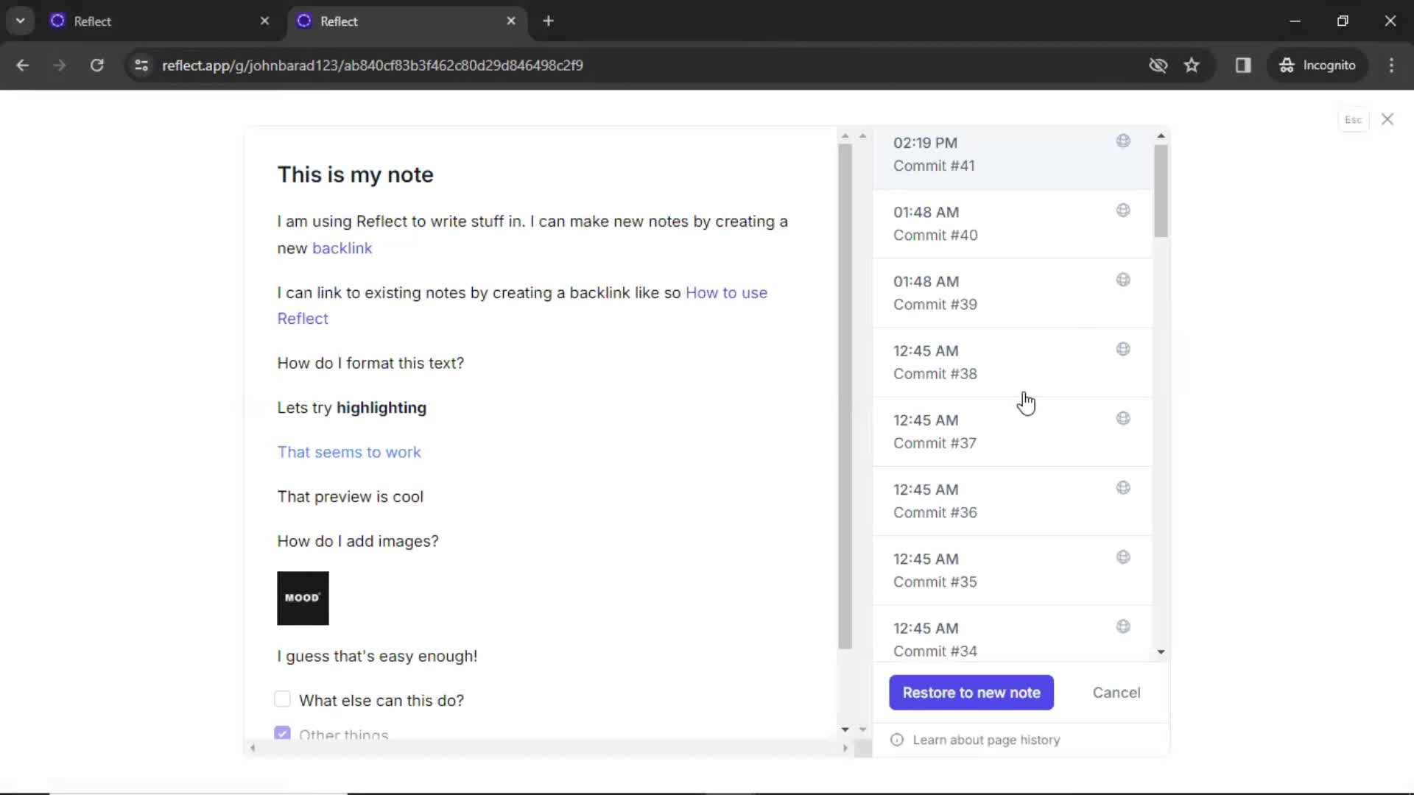Click the 'That seems to work' link
The width and height of the screenshot is (1414, 795).
(x=349, y=453)
